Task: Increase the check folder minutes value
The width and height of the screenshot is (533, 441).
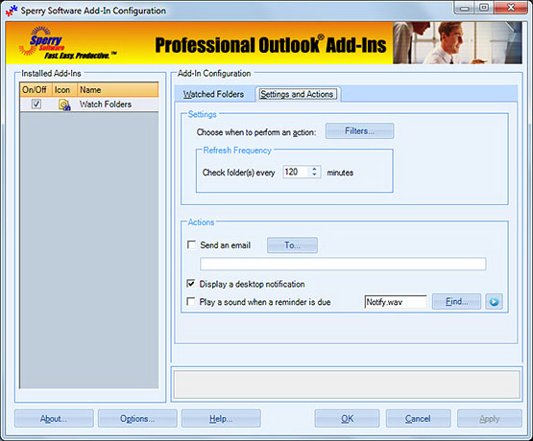Action: (x=314, y=169)
